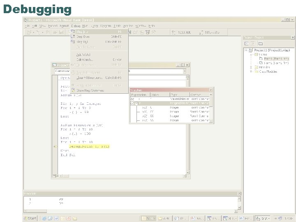Click the Form Layout Window toolbar icon
The image size is (296, 222).
coord(141,32)
